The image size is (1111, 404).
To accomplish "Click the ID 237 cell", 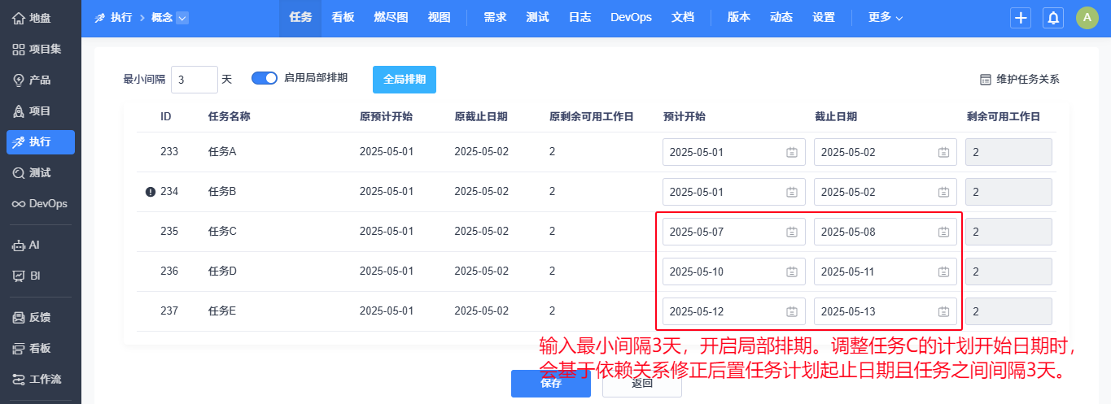I will pos(169,311).
